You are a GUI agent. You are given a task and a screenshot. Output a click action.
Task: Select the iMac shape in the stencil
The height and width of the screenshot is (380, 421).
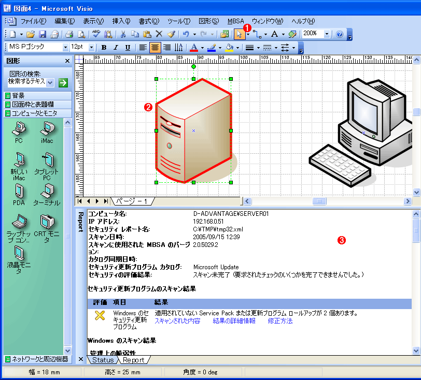47,133
